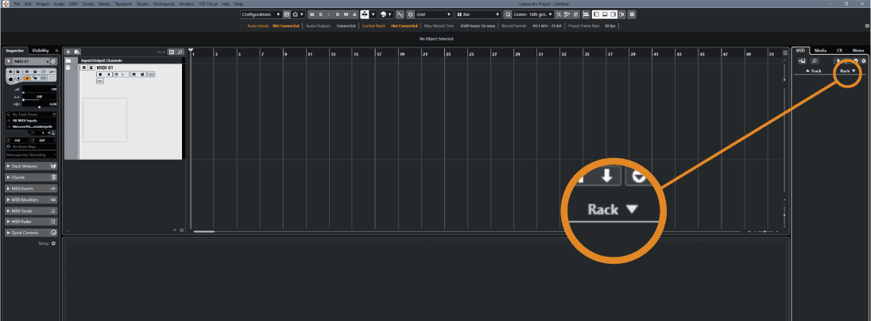Viewport: 871px width, 321px height.
Task: Switch to the Meter tab in right zone
Action: [858, 51]
